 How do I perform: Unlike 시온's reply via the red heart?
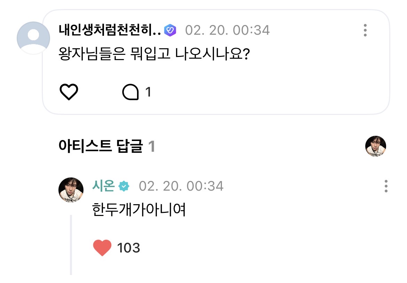pos(102,248)
